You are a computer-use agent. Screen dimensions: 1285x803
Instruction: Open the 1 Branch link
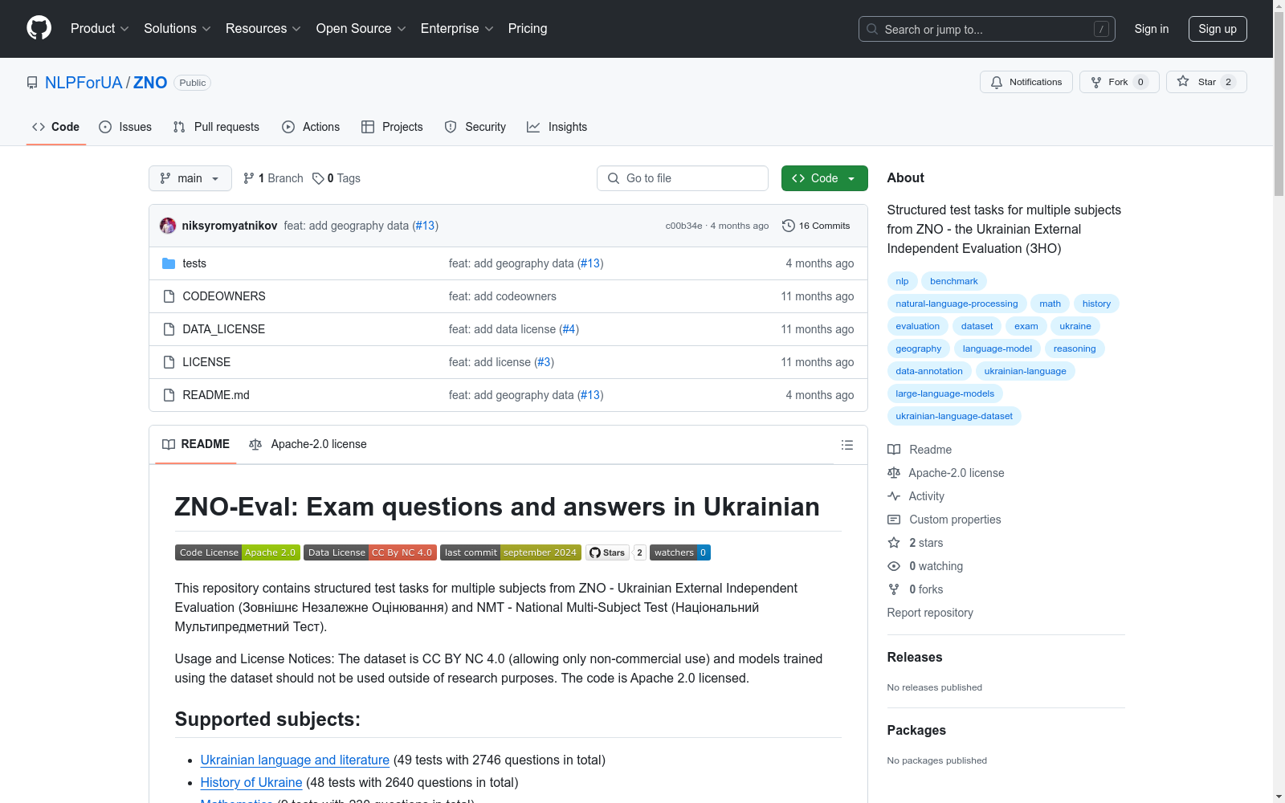(273, 178)
